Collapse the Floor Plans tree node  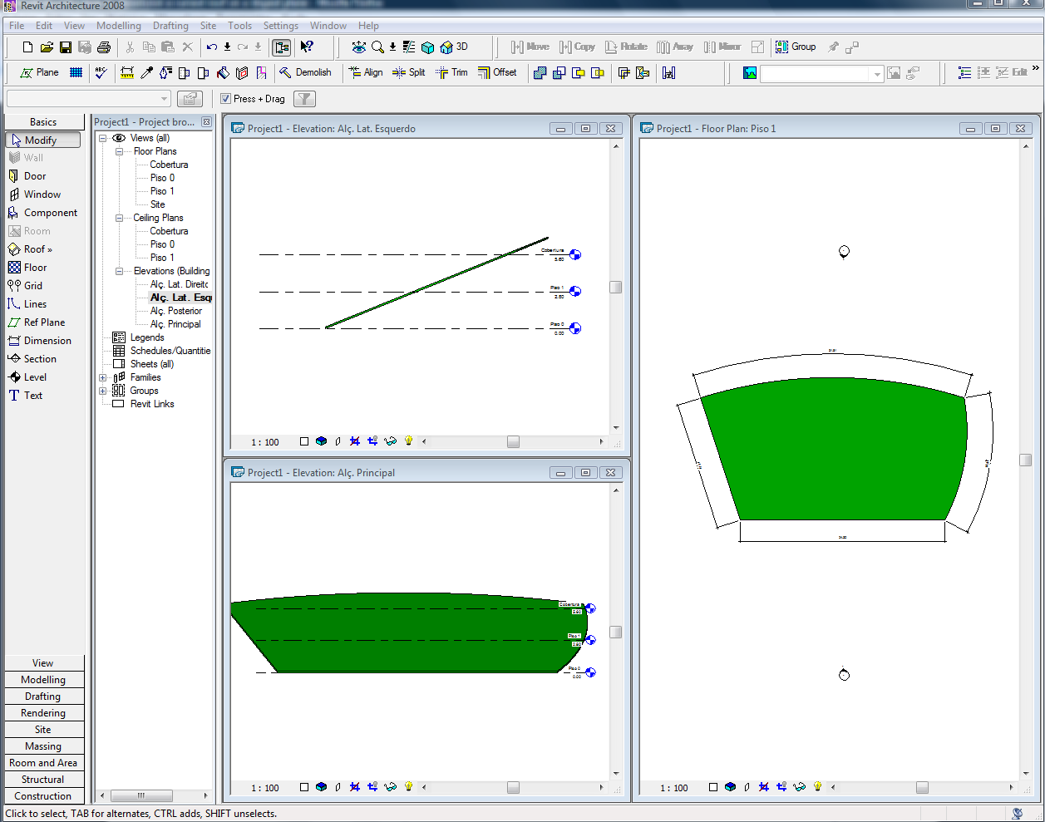(119, 151)
